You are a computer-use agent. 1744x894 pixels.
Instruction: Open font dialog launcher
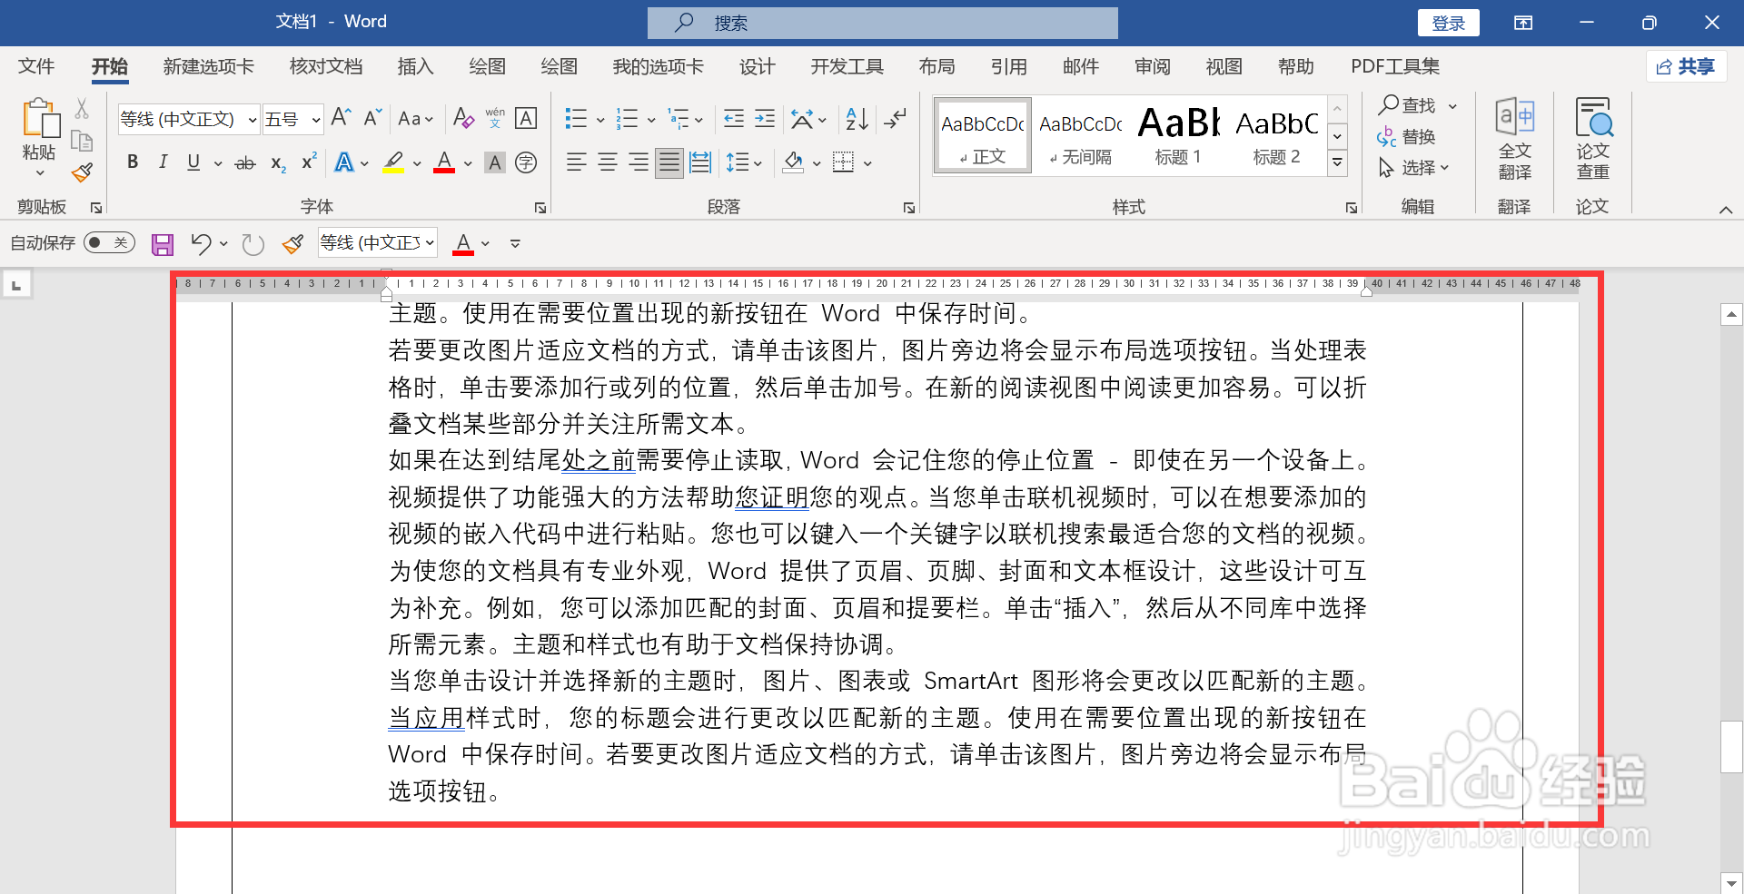point(540,208)
